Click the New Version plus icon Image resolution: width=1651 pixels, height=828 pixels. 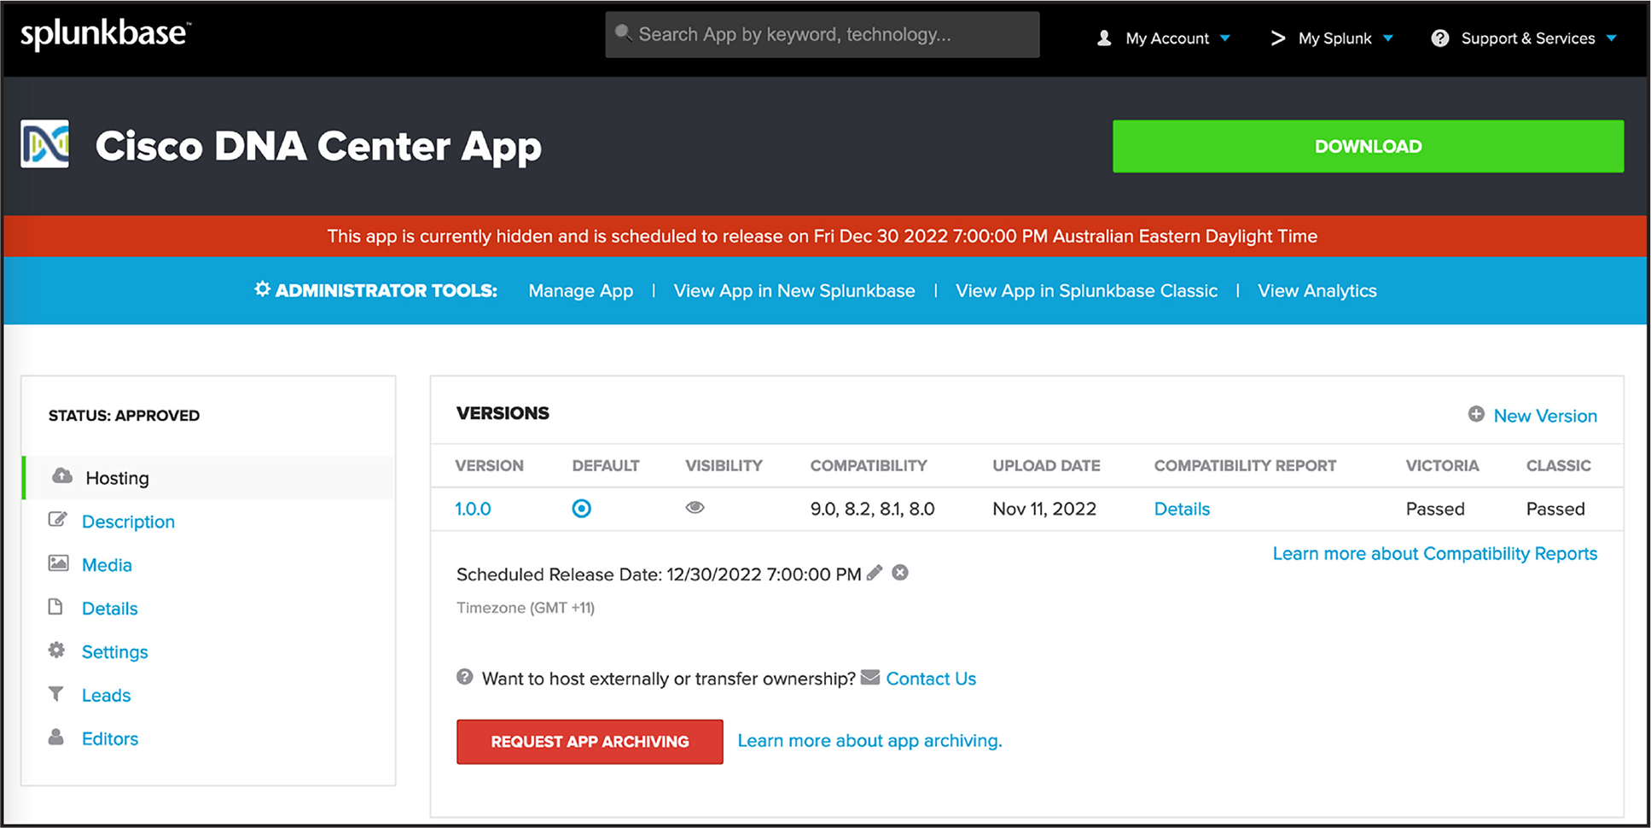[x=1476, y=414]
